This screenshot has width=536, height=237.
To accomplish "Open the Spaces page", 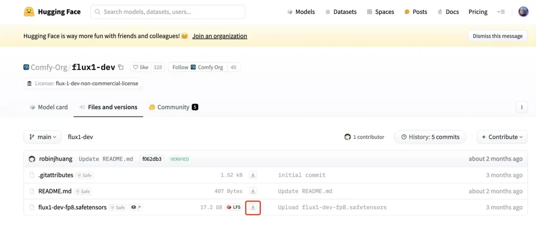I will click(x=380, y=11).
